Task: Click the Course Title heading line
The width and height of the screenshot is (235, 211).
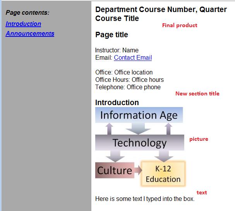Action: point(117,18)
